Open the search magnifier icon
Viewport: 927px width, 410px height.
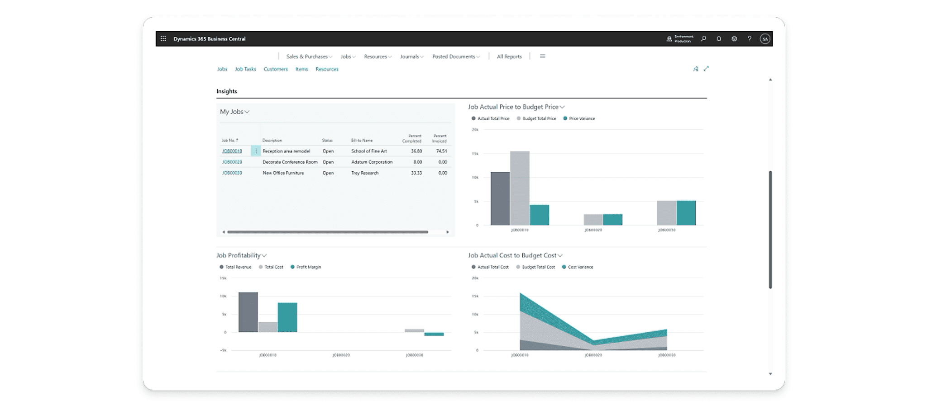click(703, 39)
